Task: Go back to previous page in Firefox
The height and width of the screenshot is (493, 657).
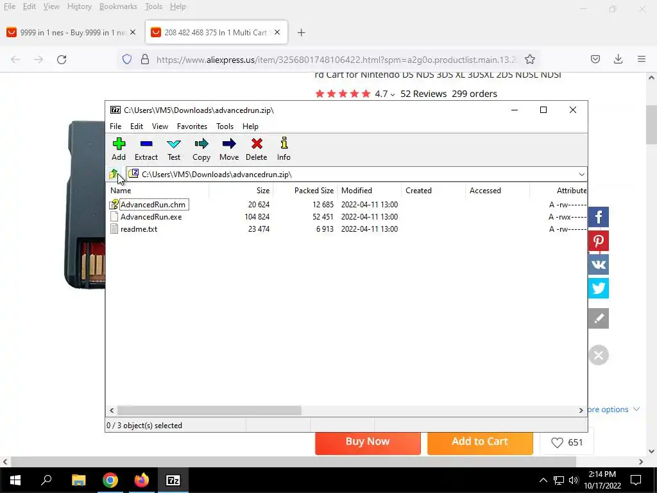Action: pyautogui.click(x=15, y=60)
